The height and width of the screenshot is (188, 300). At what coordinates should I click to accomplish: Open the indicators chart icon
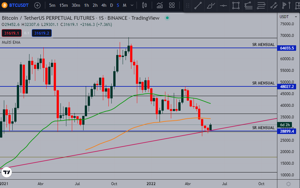tap(160, 6)
